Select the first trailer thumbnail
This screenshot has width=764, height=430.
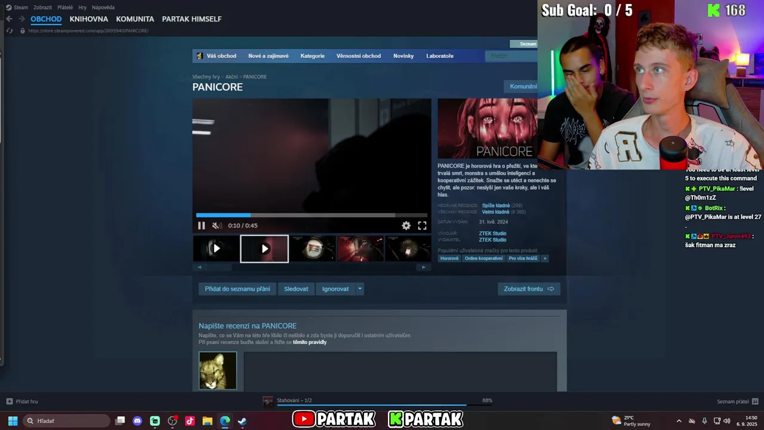[x=216, y=248]
